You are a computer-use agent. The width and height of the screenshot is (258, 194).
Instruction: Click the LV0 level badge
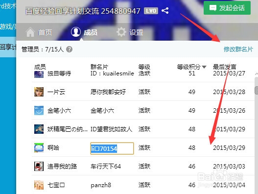coord(151,11)
